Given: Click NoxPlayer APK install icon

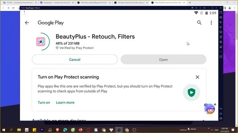Looking at the screenshot, I should (221, 37).
